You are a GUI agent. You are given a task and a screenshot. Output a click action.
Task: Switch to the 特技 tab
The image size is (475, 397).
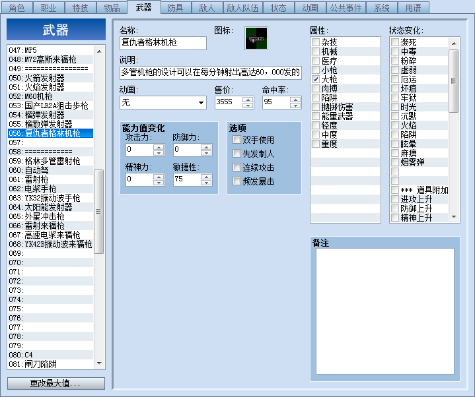coord(81,8)
